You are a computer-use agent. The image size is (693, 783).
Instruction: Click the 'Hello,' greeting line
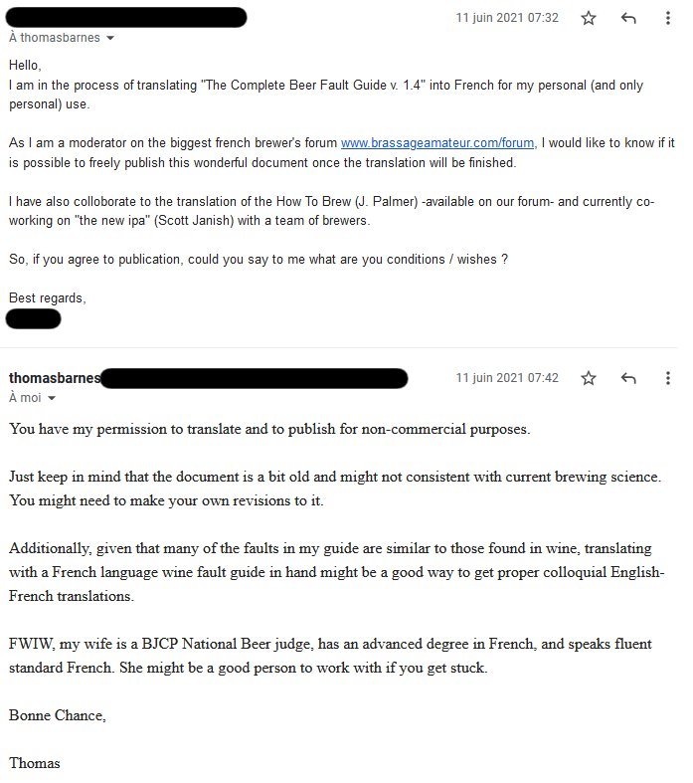pos(27,65)
